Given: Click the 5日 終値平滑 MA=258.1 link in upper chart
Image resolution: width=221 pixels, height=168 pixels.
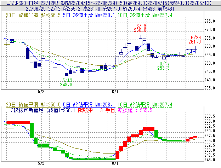Looking at the screenshot, I should pos(89,15).
